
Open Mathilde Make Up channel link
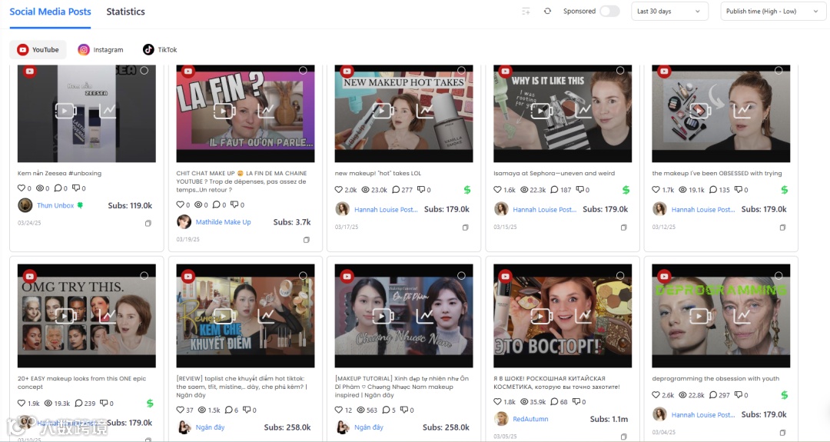click(224, 222)
